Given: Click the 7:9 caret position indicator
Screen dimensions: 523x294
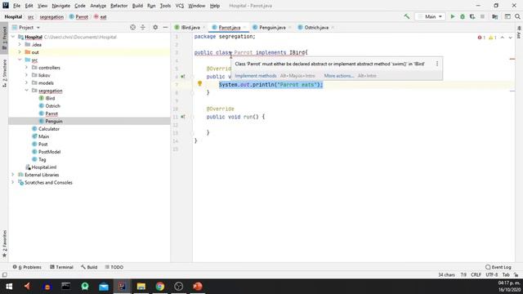Looking at the screenshot, I should [x=463, y=274].
